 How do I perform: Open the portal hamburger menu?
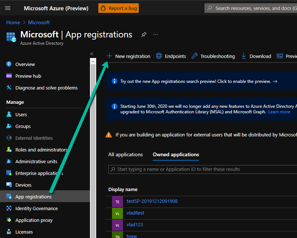coord(8,8)
